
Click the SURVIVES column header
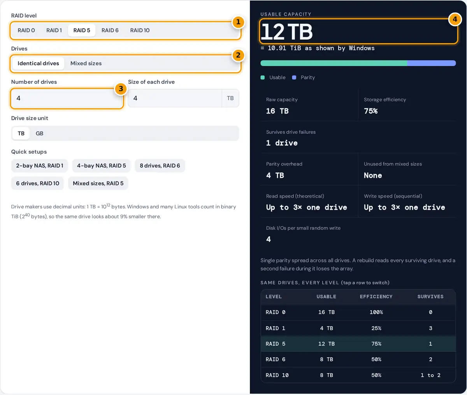tap(430, 297)
